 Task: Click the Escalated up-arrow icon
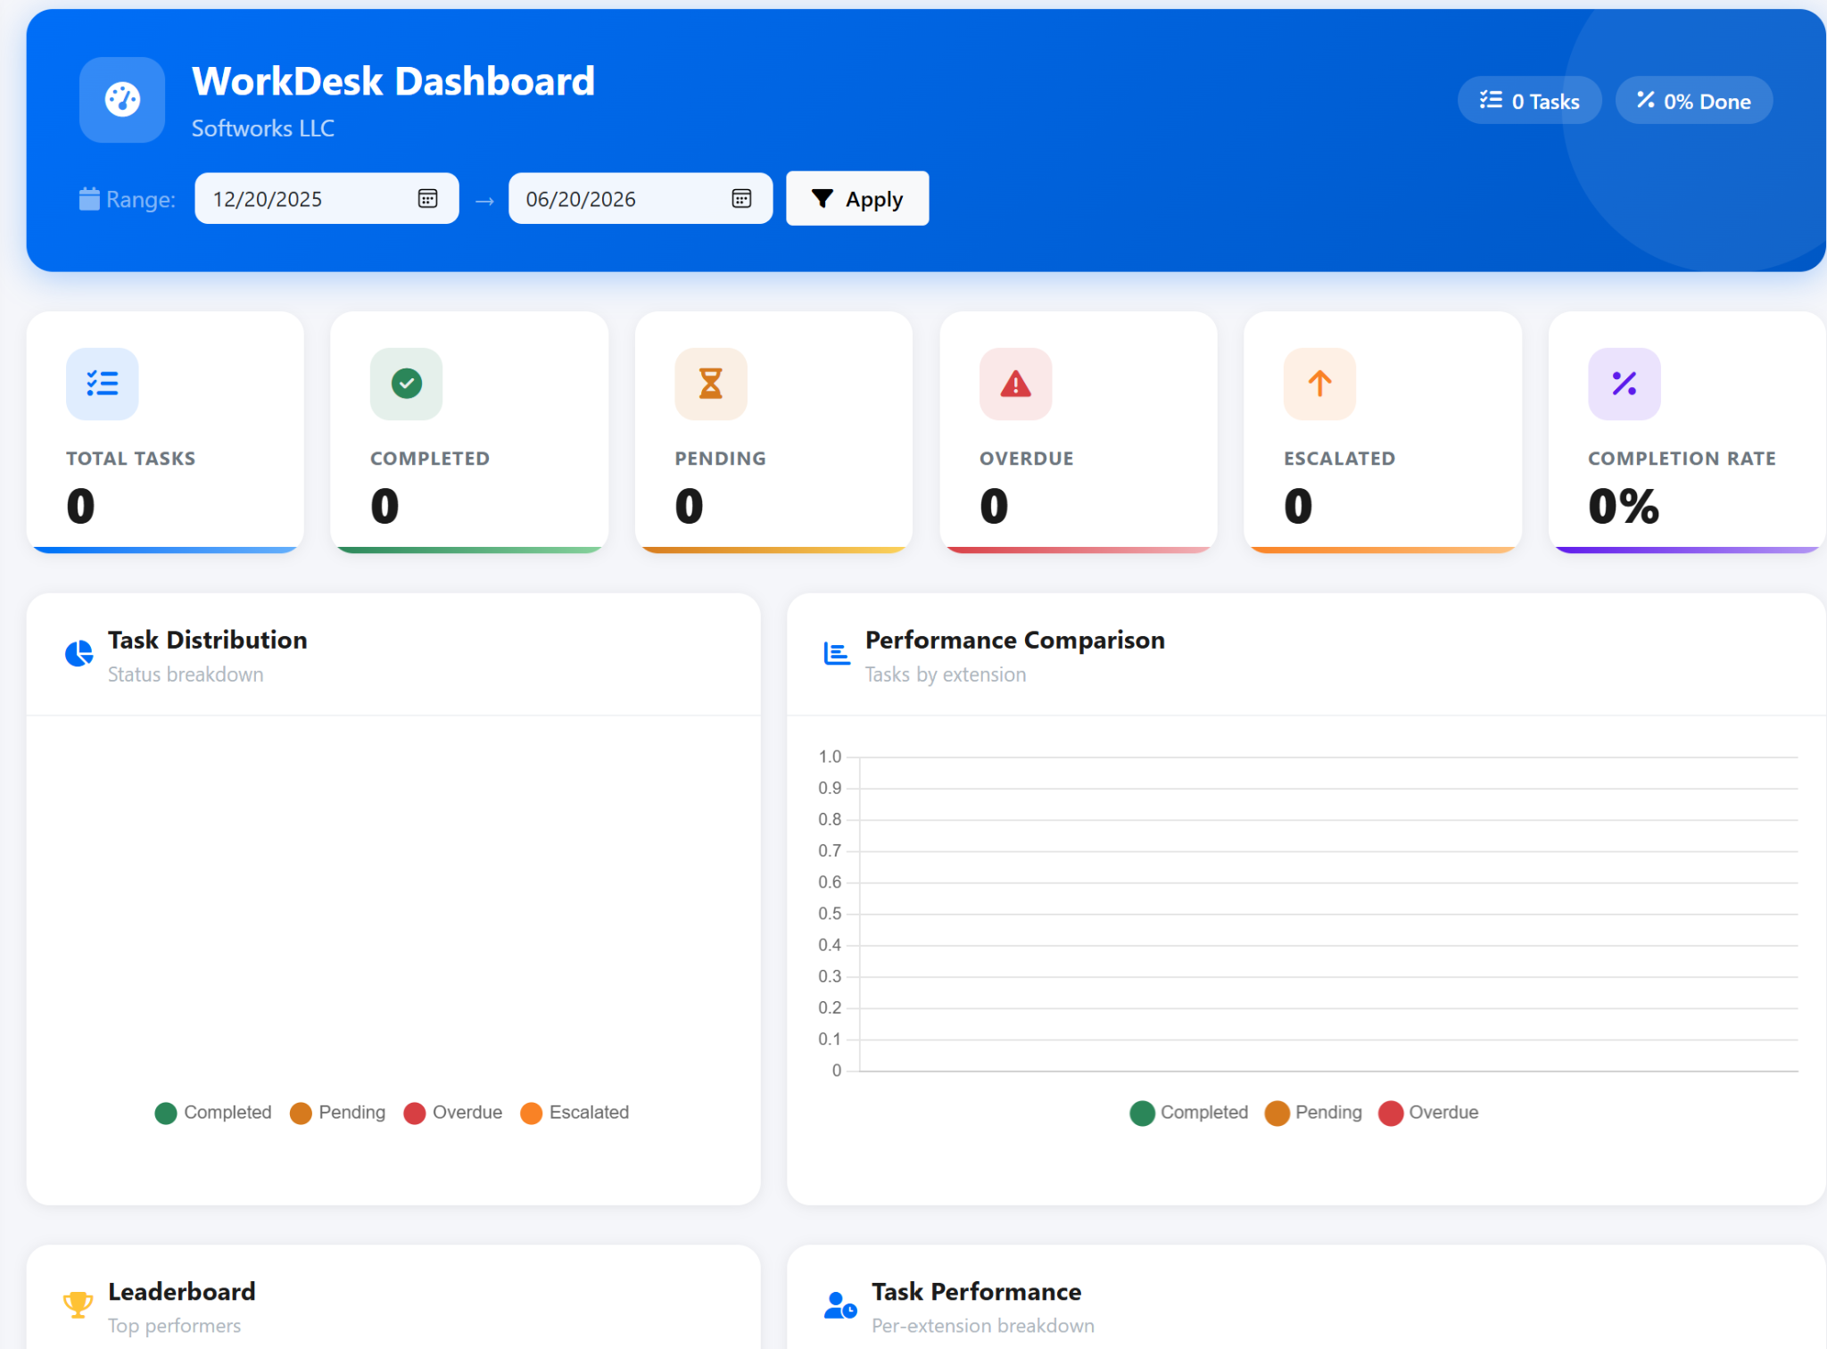pyautogui.click(x=1320, y=384)
